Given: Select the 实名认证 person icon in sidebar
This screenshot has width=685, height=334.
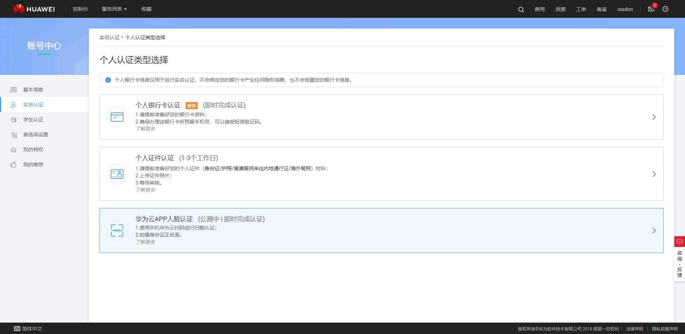Looking at the screenshot, I should (x=14, y=105).
